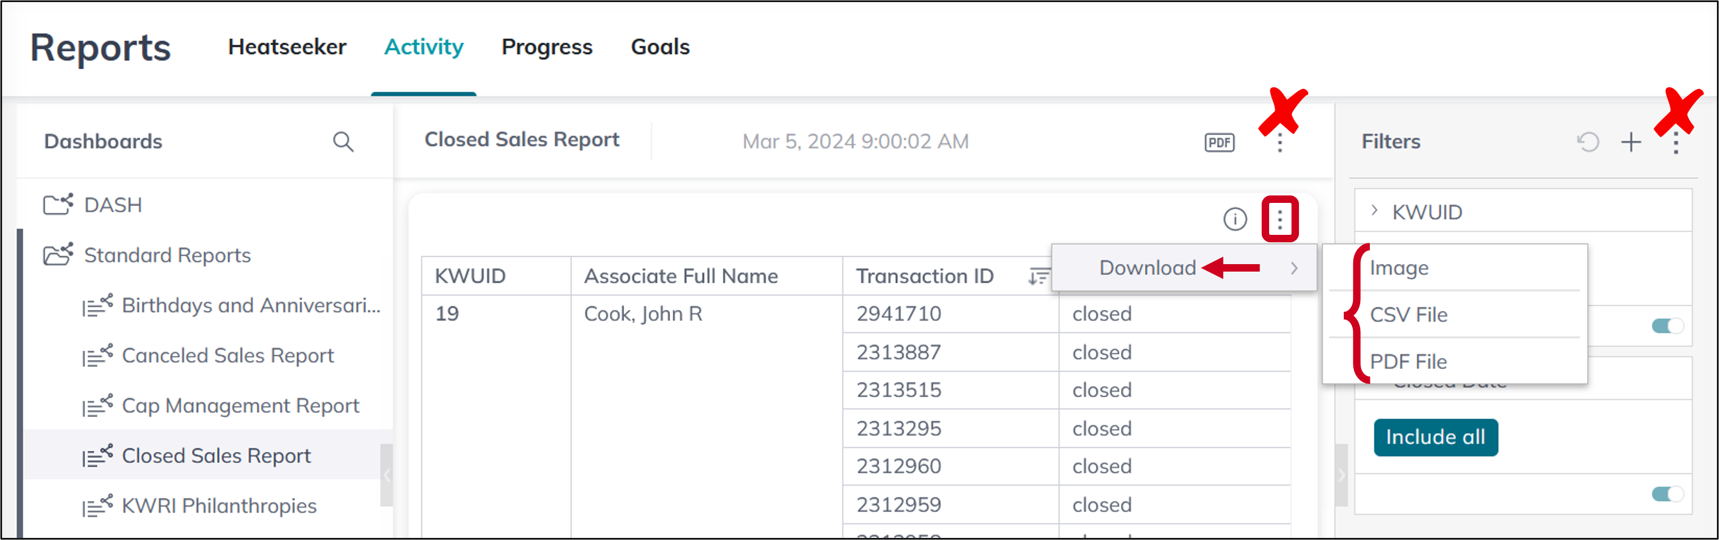
Task: Open the kebab menu next to the PDF icon
Action: pyautogui.click(x=1280, y=141)
